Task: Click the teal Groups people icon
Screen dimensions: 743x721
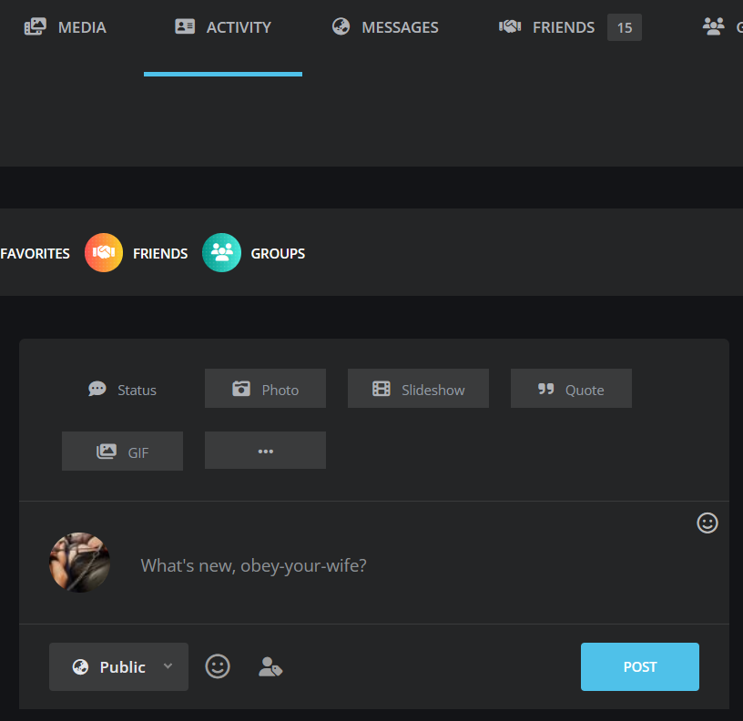Action: tap(221, 253)
